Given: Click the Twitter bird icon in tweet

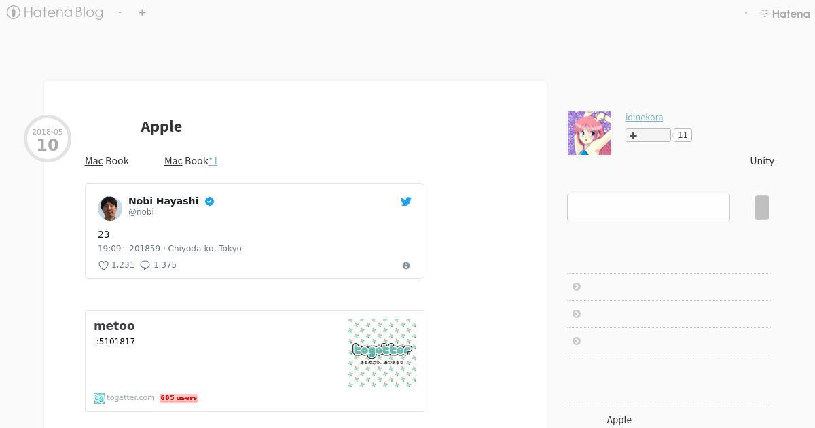Looking at the screenshot, I should [x=406, y=201].
